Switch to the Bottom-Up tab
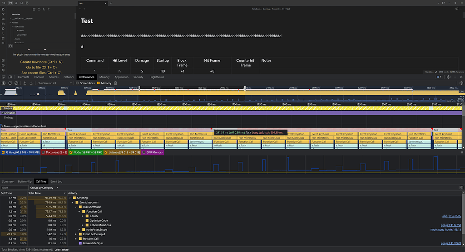Image resolution: width=465 pixels, height=252 pixels. [25, 182]
